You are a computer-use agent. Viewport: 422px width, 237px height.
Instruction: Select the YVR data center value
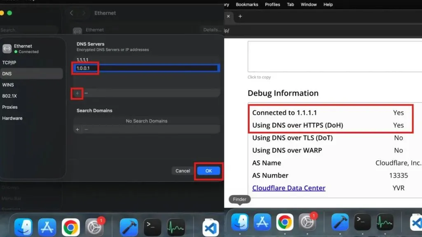(x=399, y=188)
